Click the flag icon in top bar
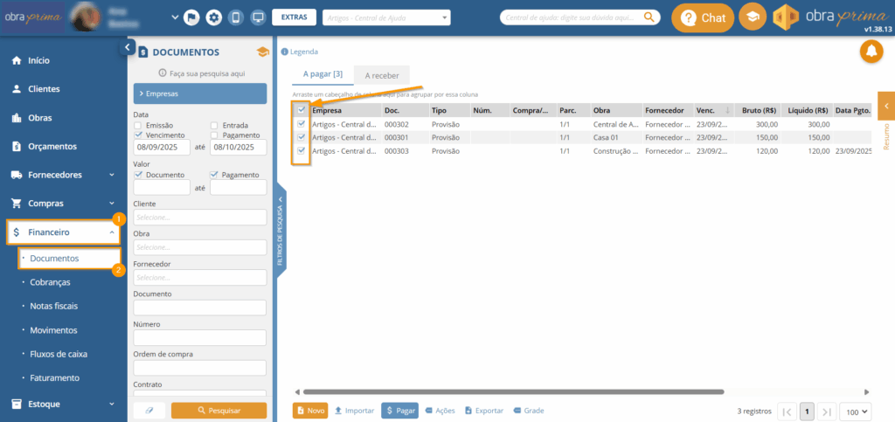 click(191, 17)
